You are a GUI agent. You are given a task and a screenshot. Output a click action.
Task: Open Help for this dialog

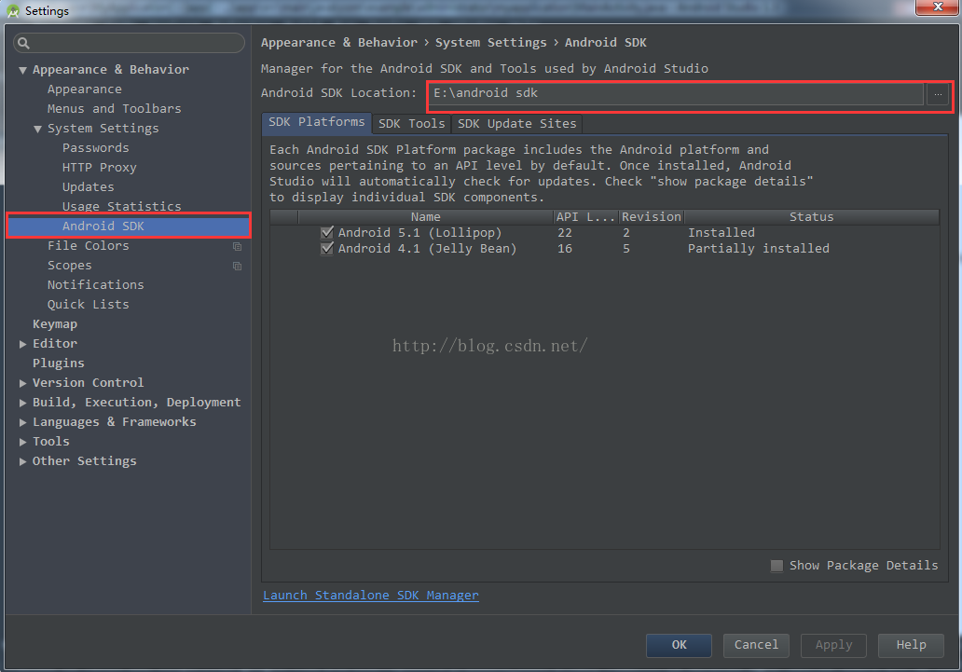pyautogui.click(x=911, y=645)
